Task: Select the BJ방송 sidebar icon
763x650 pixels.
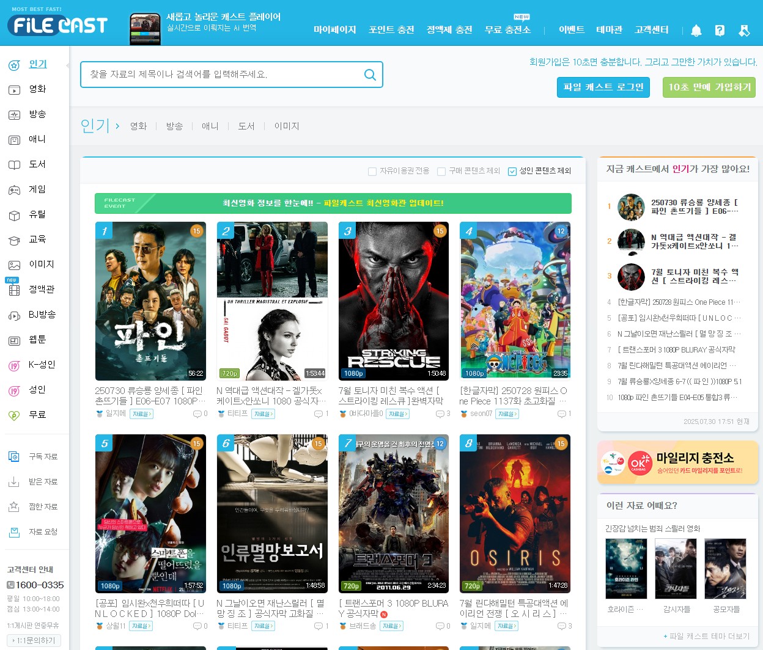Action: point(14,315)
